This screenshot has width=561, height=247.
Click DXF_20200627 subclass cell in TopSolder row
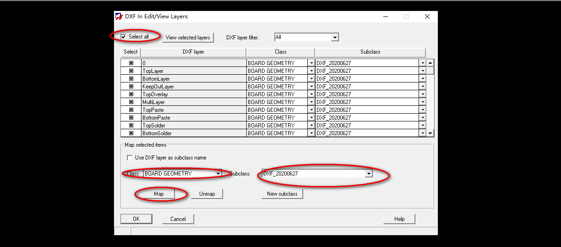(367, 126)
